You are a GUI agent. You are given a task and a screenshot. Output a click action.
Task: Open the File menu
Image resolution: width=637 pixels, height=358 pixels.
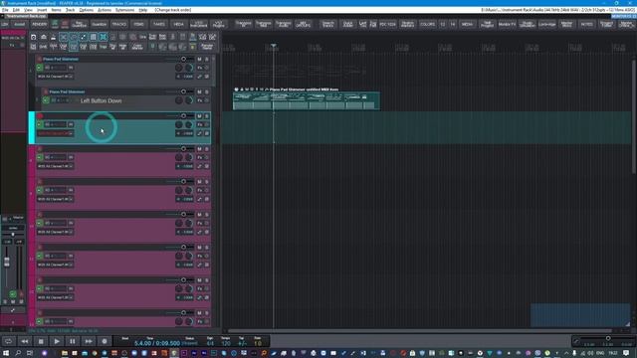point(5,10)
